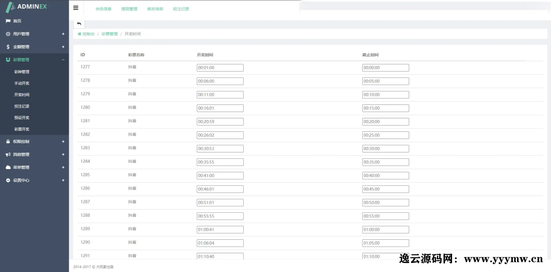Screen dimensions: 551x272
Task: Open 预设开奖 submenu item
Action: click(22, 118)
